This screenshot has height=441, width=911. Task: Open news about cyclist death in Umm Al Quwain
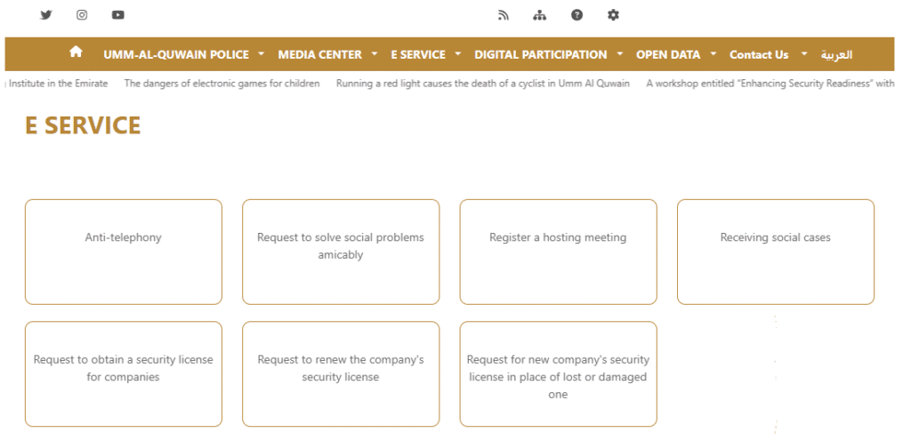click(483, 84)
